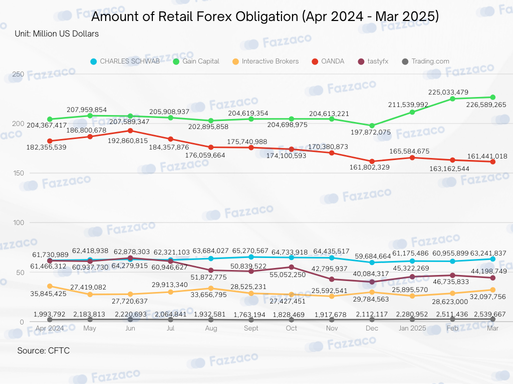This screenshot has width=513, height=384.
Task: Toggle the Gain Capital legend label
Action: (x=201, y=61)
